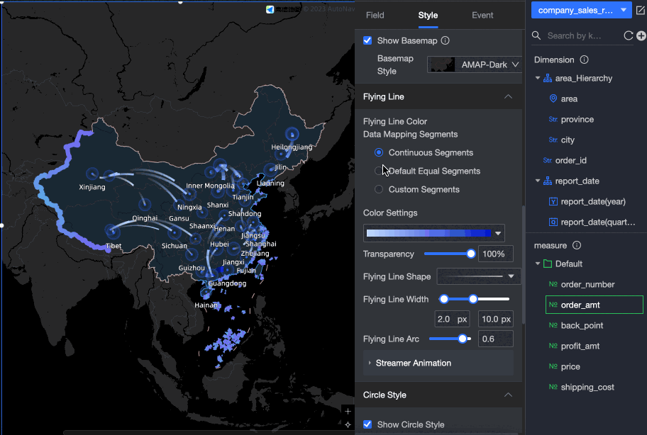Click the year icon of report_date(year)
This screenshot has width=647, height=435.
click(553, 201)
